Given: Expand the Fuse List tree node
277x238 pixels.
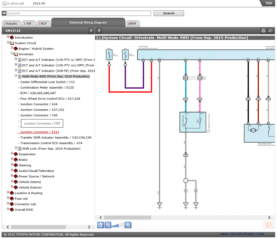Looking at the screenshot, I should (x=8, y=198).
